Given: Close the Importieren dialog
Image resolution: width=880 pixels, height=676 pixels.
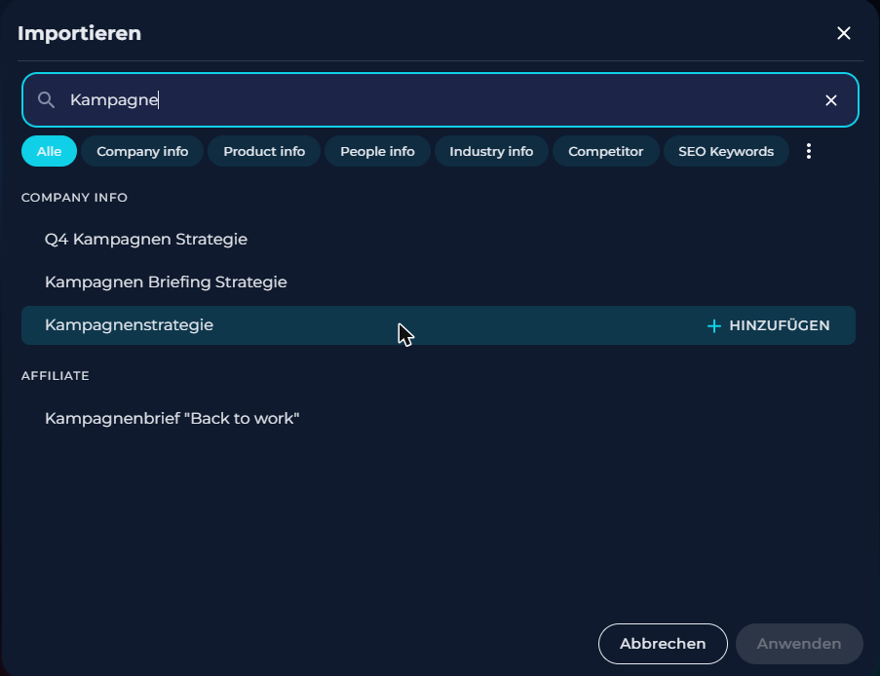Looking at the screenshot, I should [x=844, y=33].
